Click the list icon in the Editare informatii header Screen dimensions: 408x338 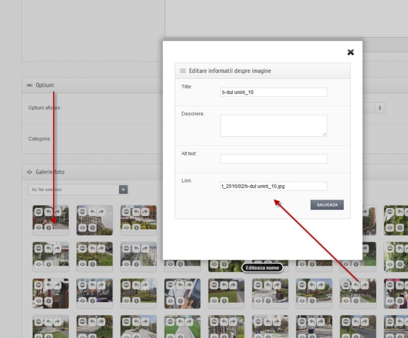tap(182, 70)
